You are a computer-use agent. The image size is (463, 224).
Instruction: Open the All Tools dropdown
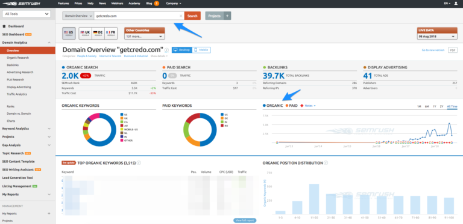click(x=27, y=14)
